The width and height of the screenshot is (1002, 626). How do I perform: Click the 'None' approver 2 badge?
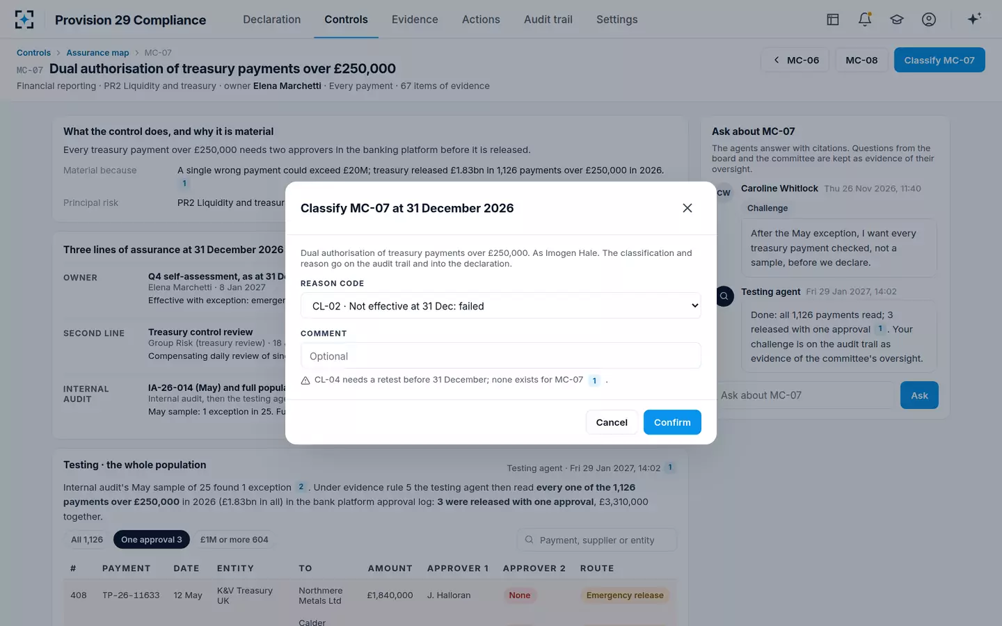[x=520, y=595]
